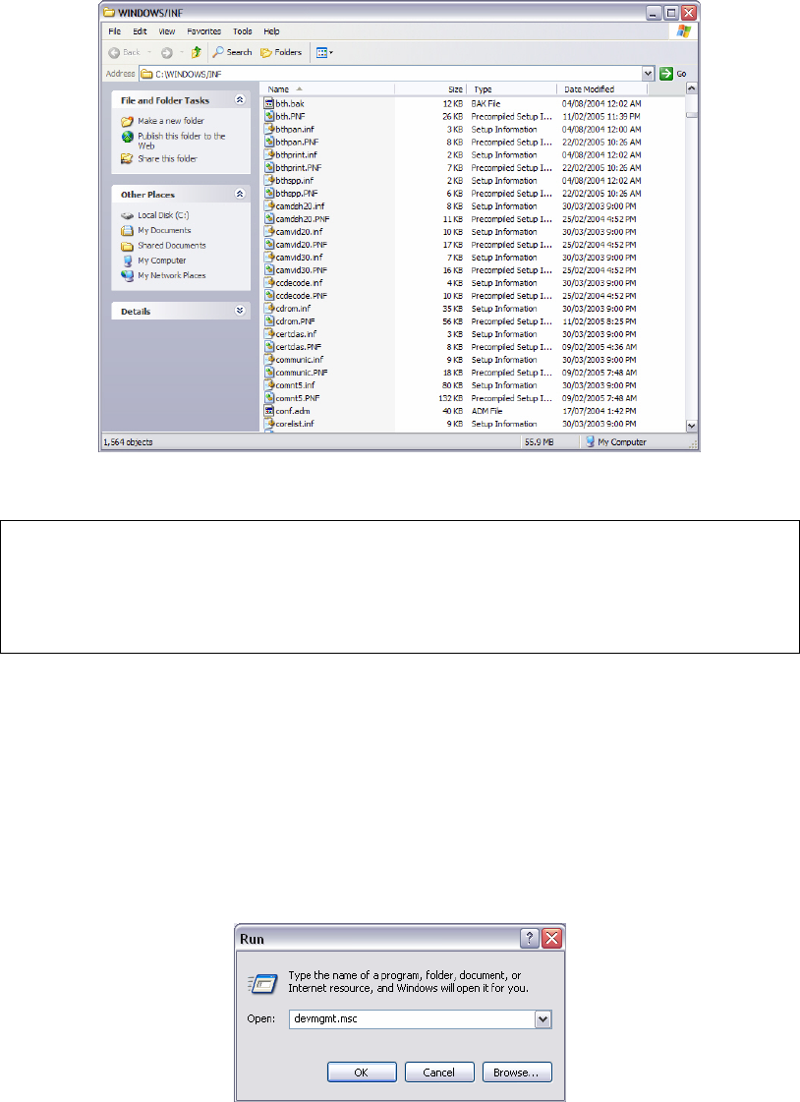The image size is (800, 1102).
Task: Open the Views toolbar dropdown
Action: (x=324, y=53)
